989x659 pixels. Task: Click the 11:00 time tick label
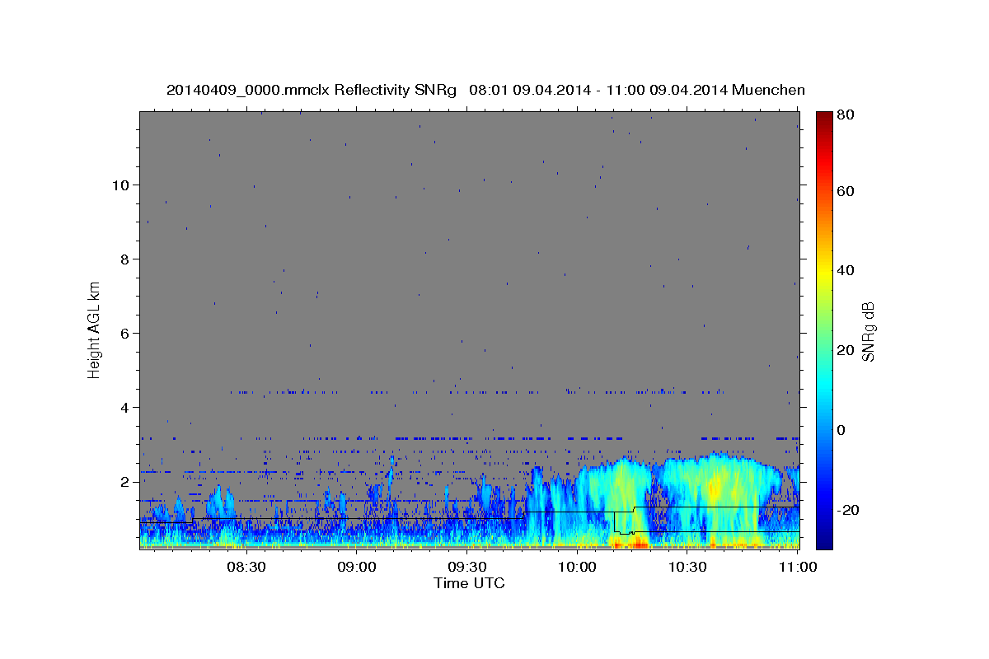point(797,567)
